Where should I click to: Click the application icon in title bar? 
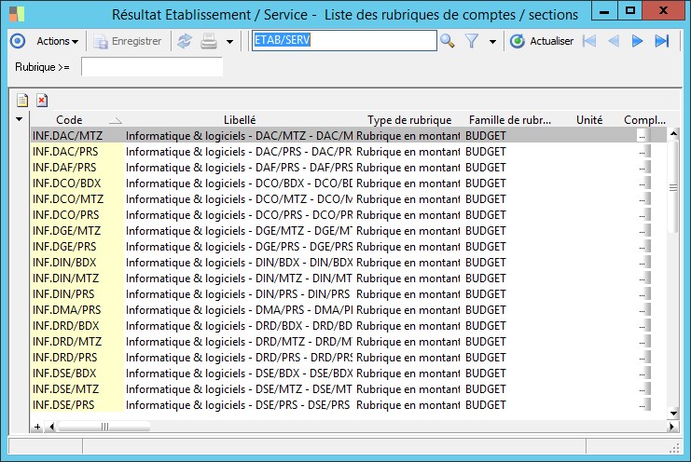pos(17,14)
